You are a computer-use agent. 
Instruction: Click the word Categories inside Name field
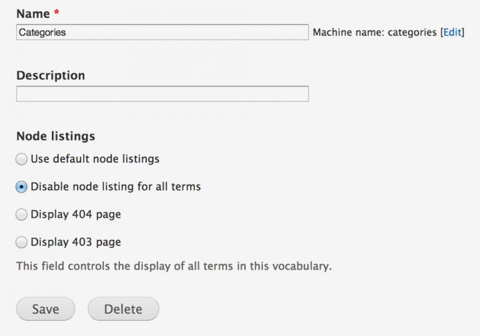pos(42,32)
